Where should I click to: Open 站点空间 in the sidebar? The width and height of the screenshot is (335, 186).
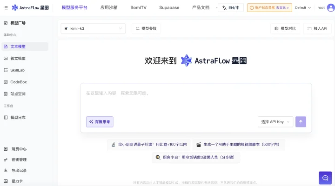[18, 94]
